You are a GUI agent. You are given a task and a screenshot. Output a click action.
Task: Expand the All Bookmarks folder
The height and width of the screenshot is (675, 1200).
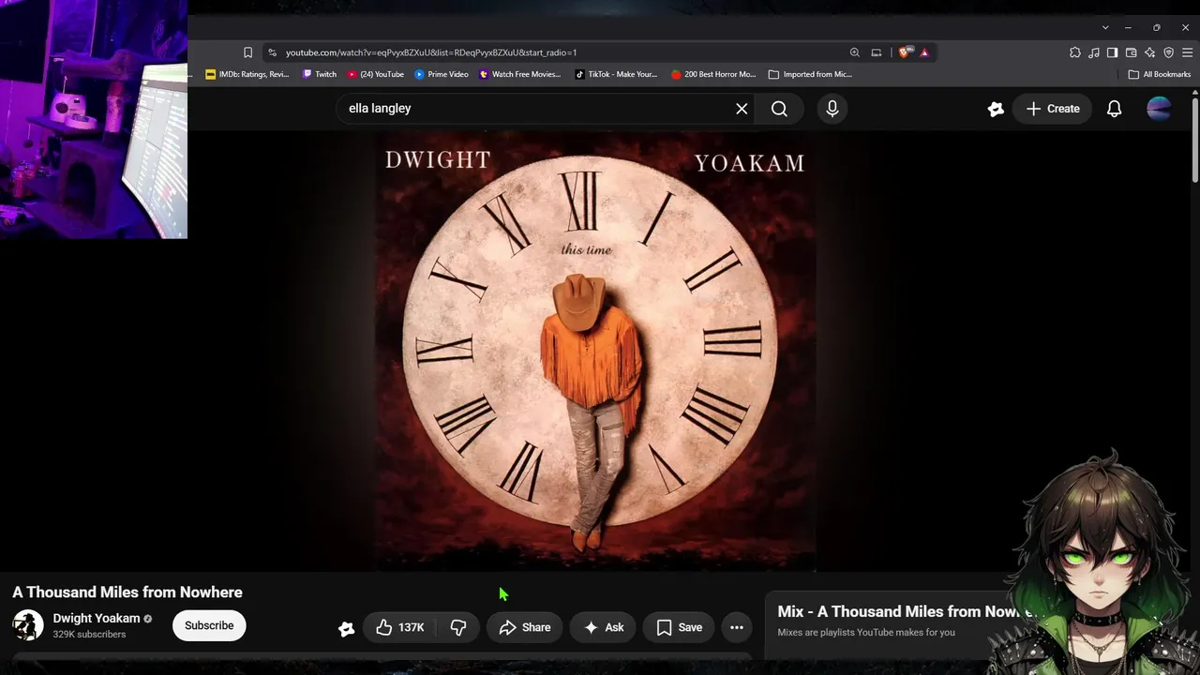point(1160,74)
